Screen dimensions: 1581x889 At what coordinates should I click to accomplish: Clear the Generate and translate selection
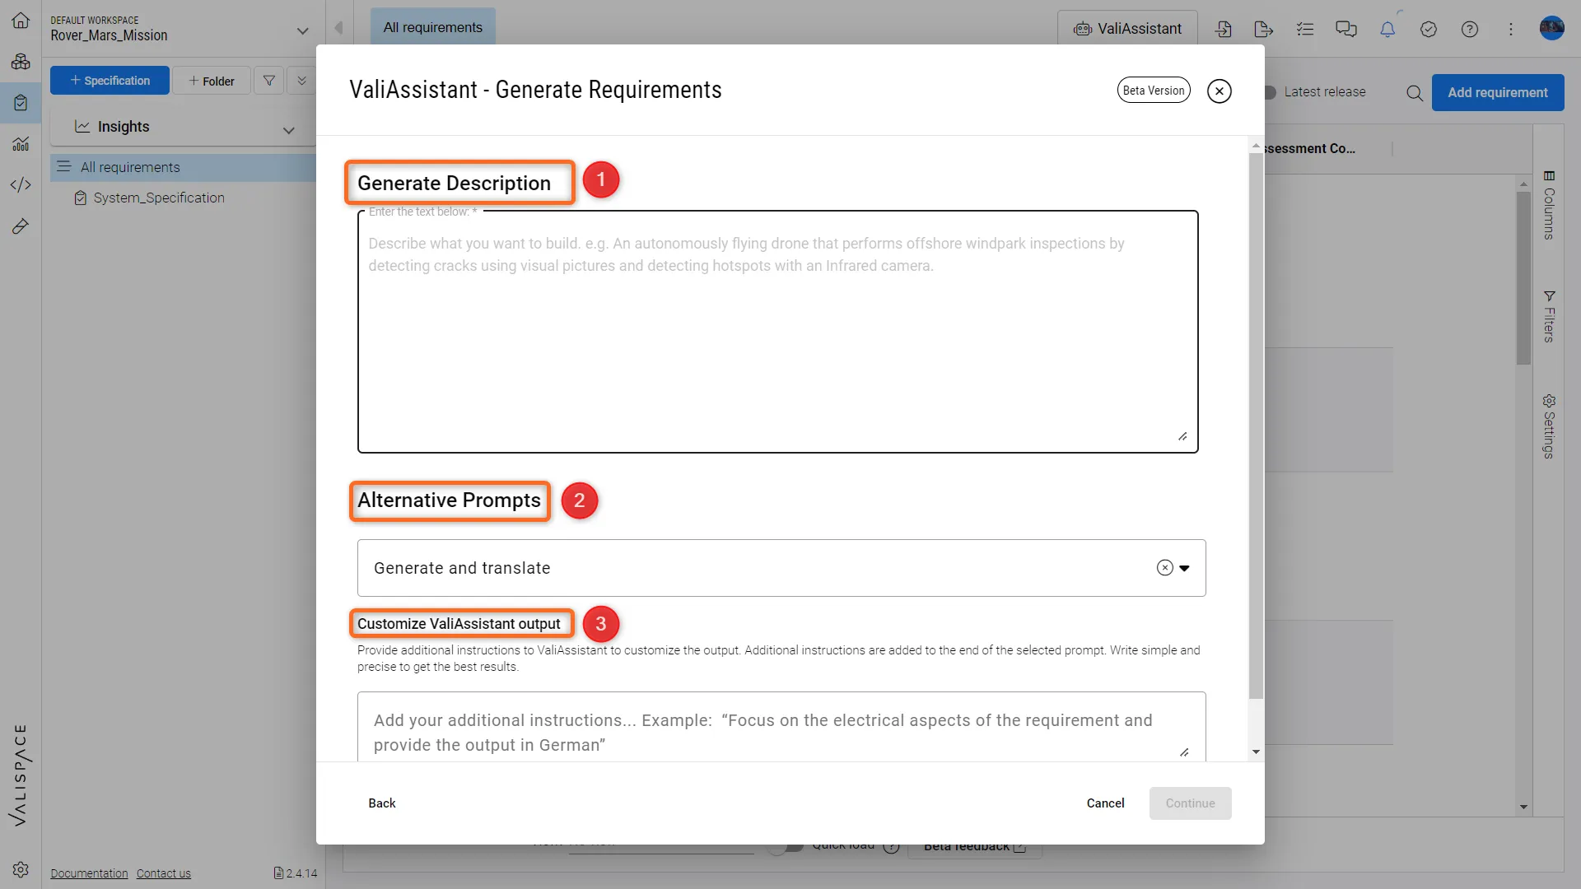tap(1164, 568)
